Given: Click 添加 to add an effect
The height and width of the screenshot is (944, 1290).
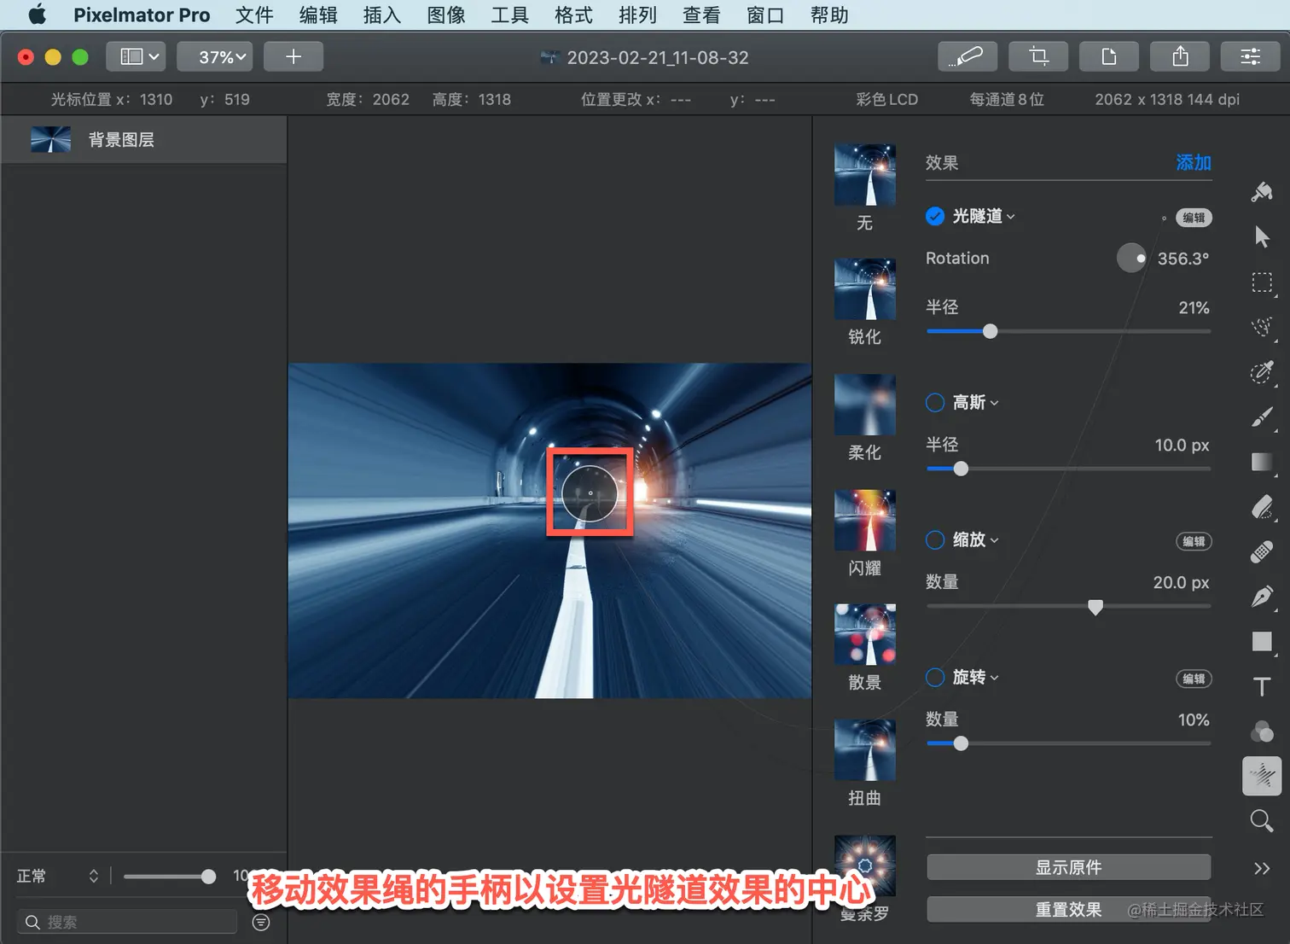Looking at the screenshot, I should [1193, 162].
